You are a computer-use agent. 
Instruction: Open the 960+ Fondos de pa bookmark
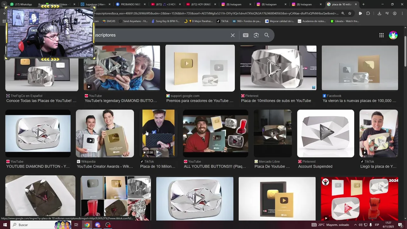point(247,21)
